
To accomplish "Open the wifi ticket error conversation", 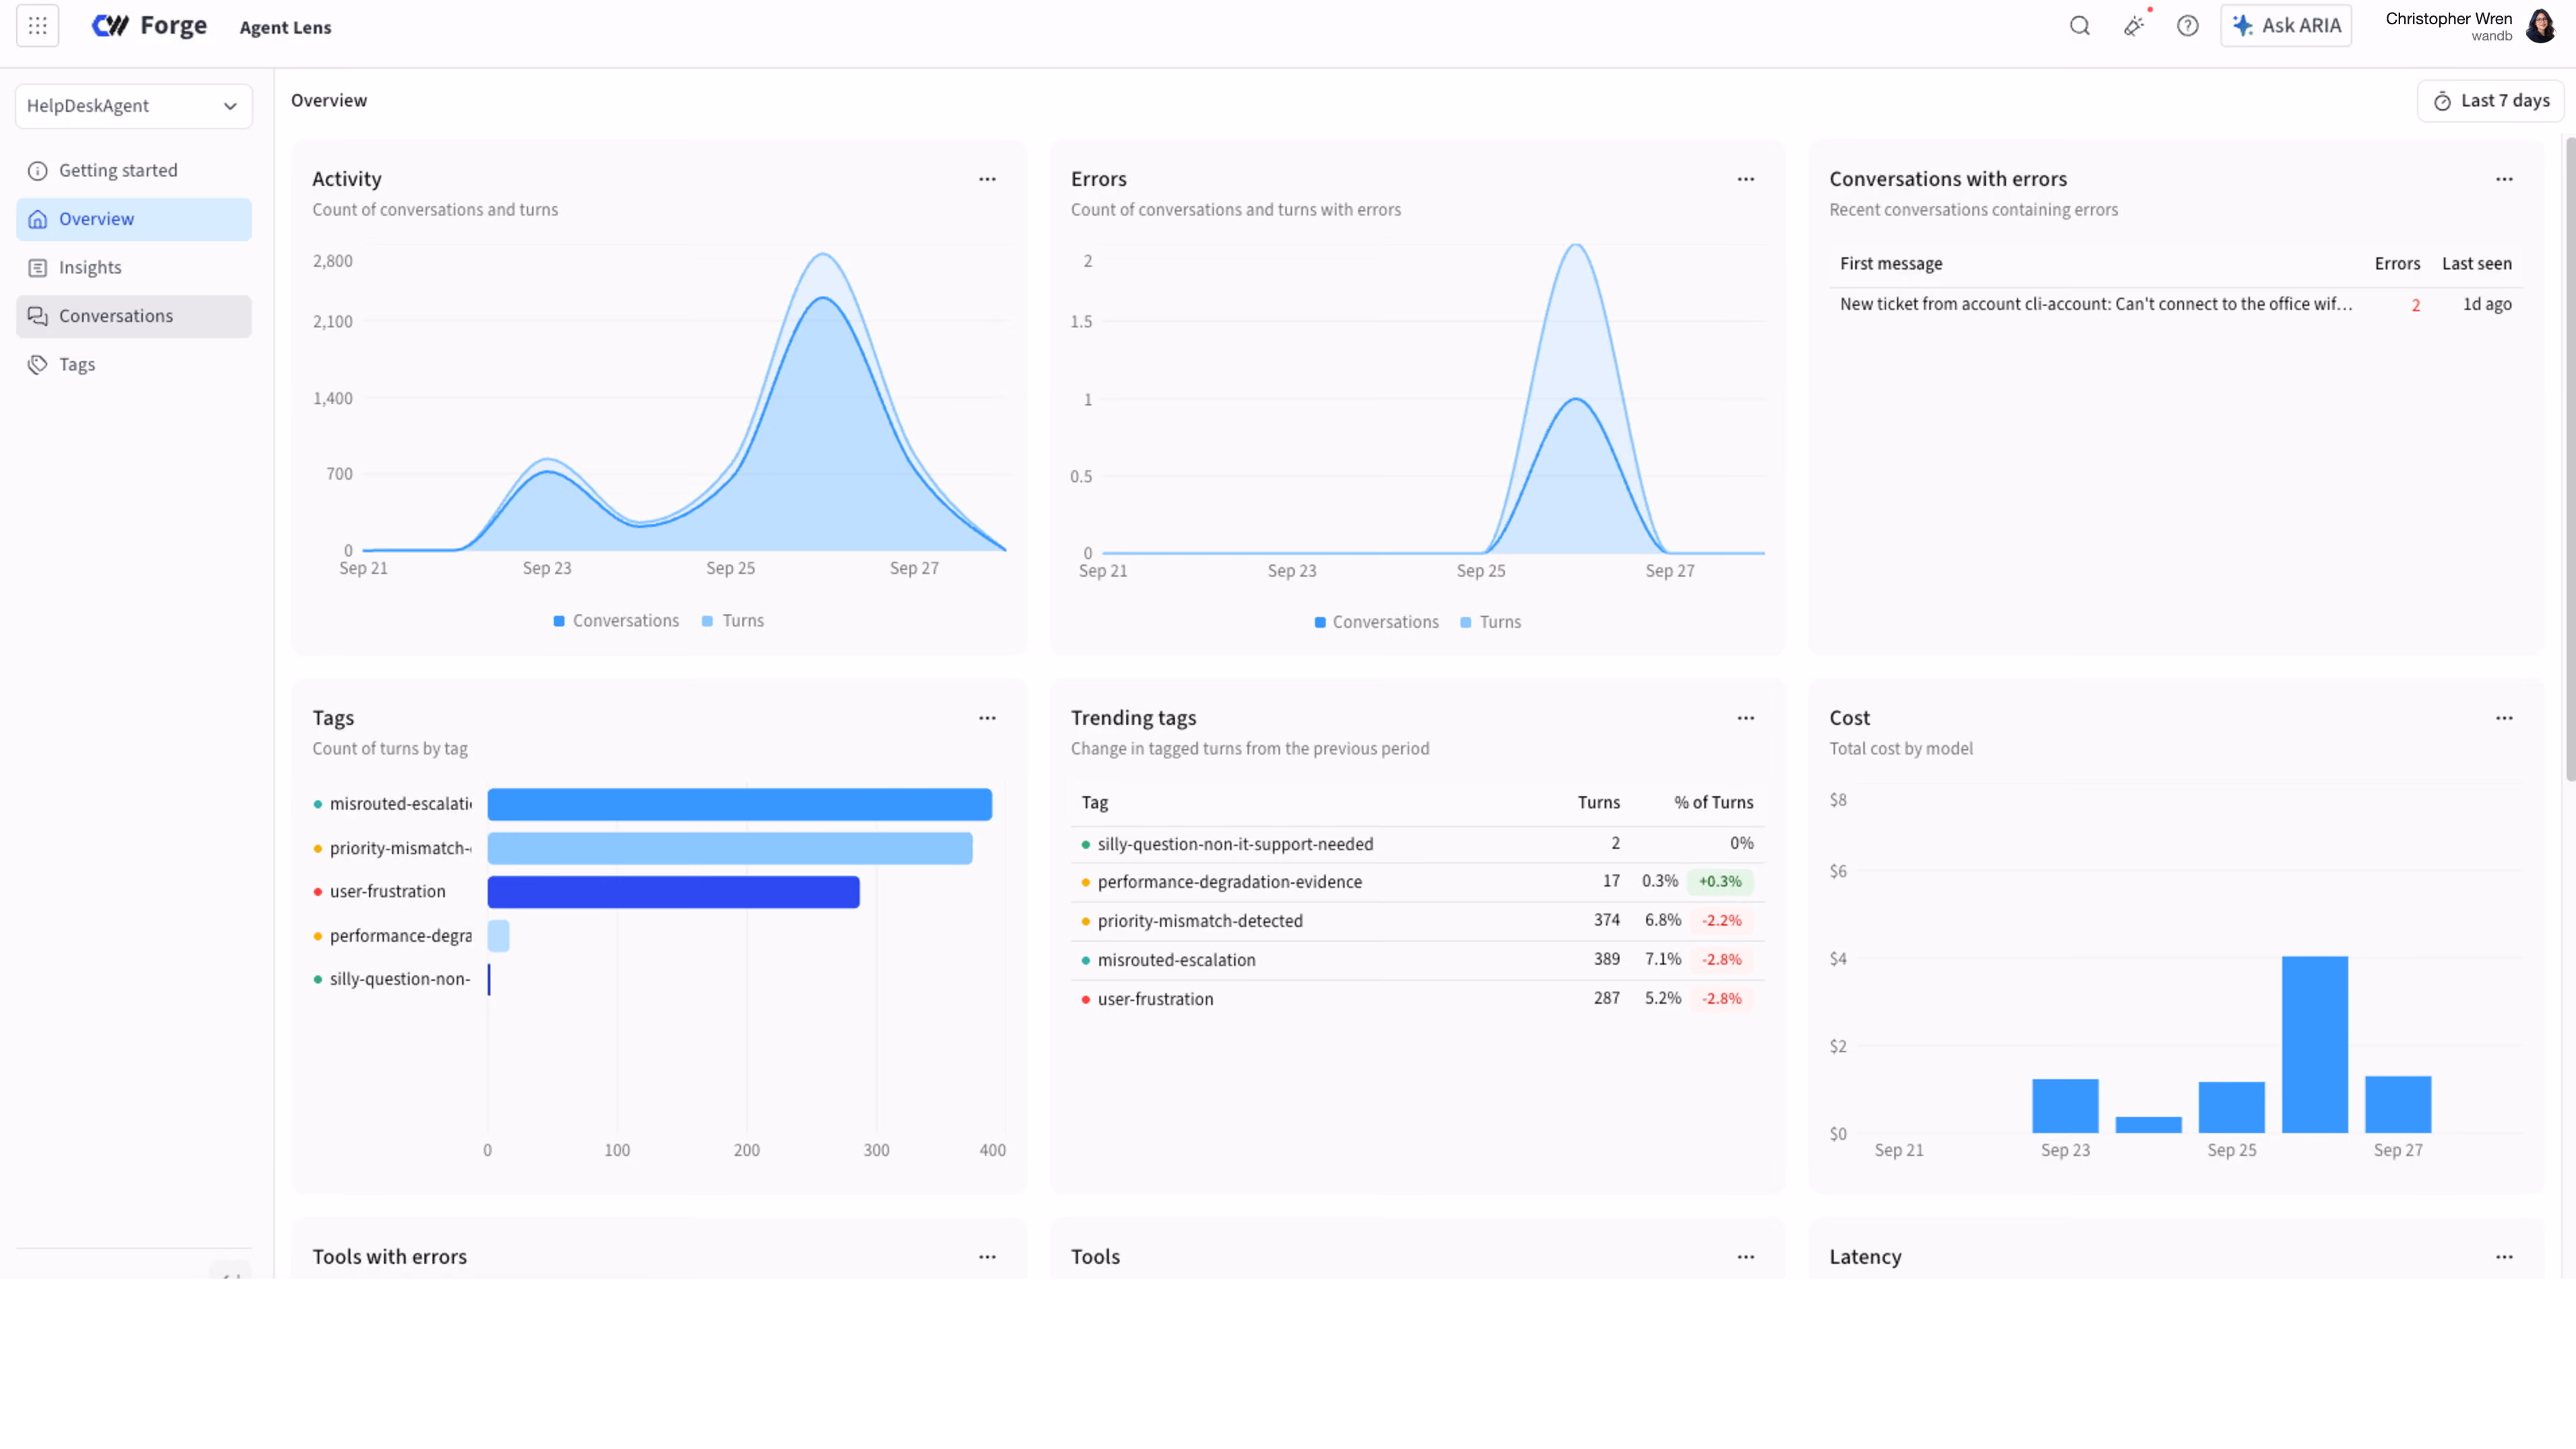I will coord(2175,304).
